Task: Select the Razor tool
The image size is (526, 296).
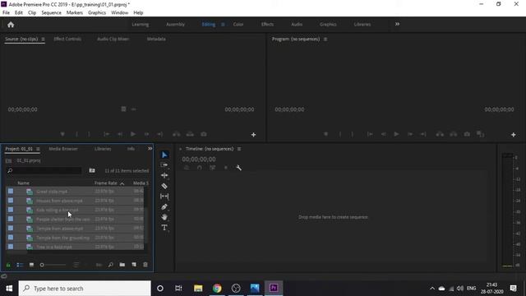Action: (x=164, y=186)
